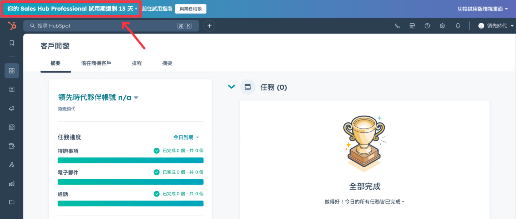Open the phone calling icon

(x=397, y=26)
